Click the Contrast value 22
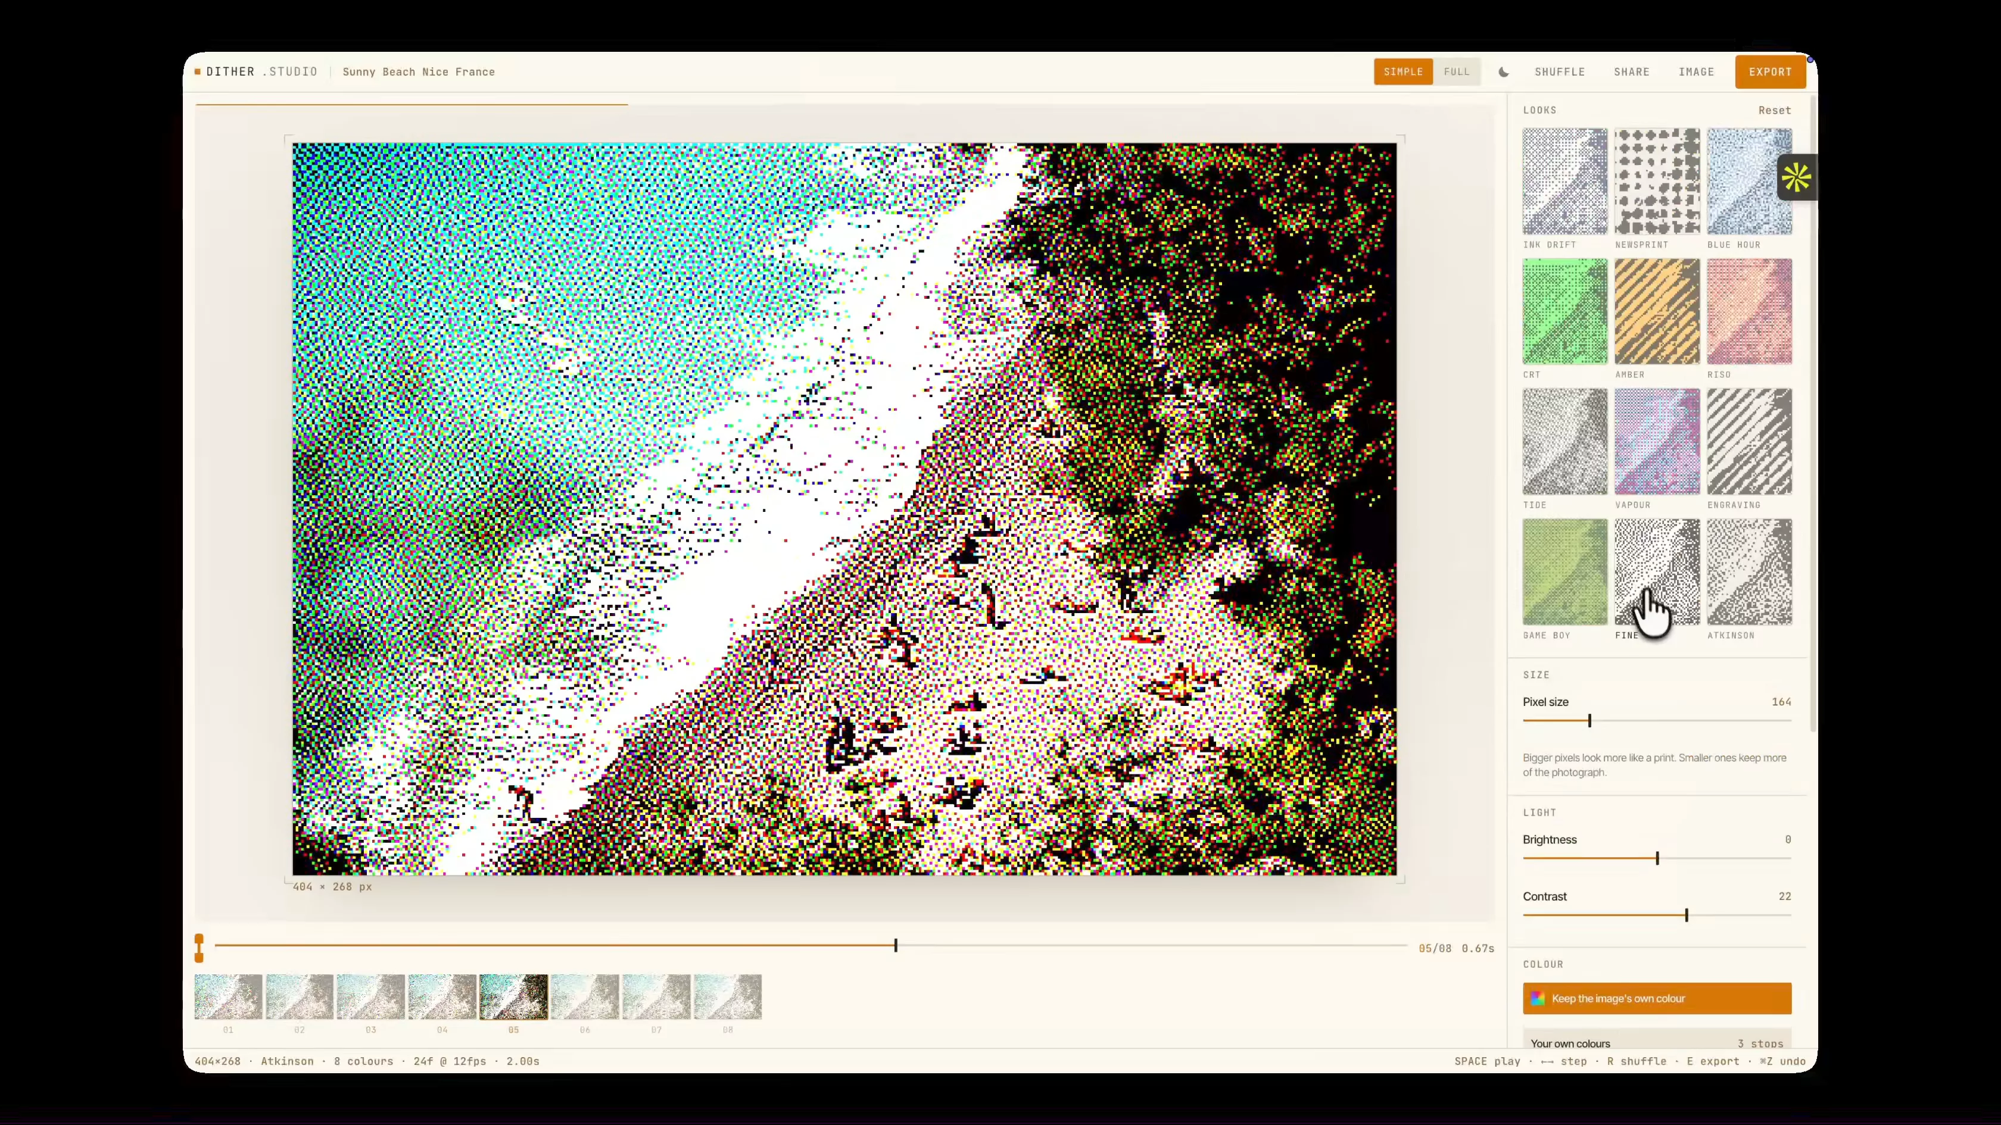Viewport: 2001px width, 1125px height. click(x=1785, y=896)
